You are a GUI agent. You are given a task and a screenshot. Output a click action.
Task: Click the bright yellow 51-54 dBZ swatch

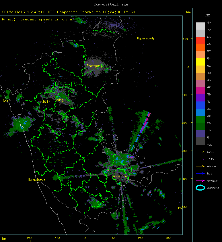point(200,62)
